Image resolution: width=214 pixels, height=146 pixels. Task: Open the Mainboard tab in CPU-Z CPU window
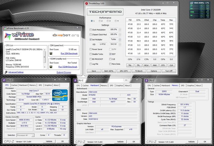[x=23, y=85]
